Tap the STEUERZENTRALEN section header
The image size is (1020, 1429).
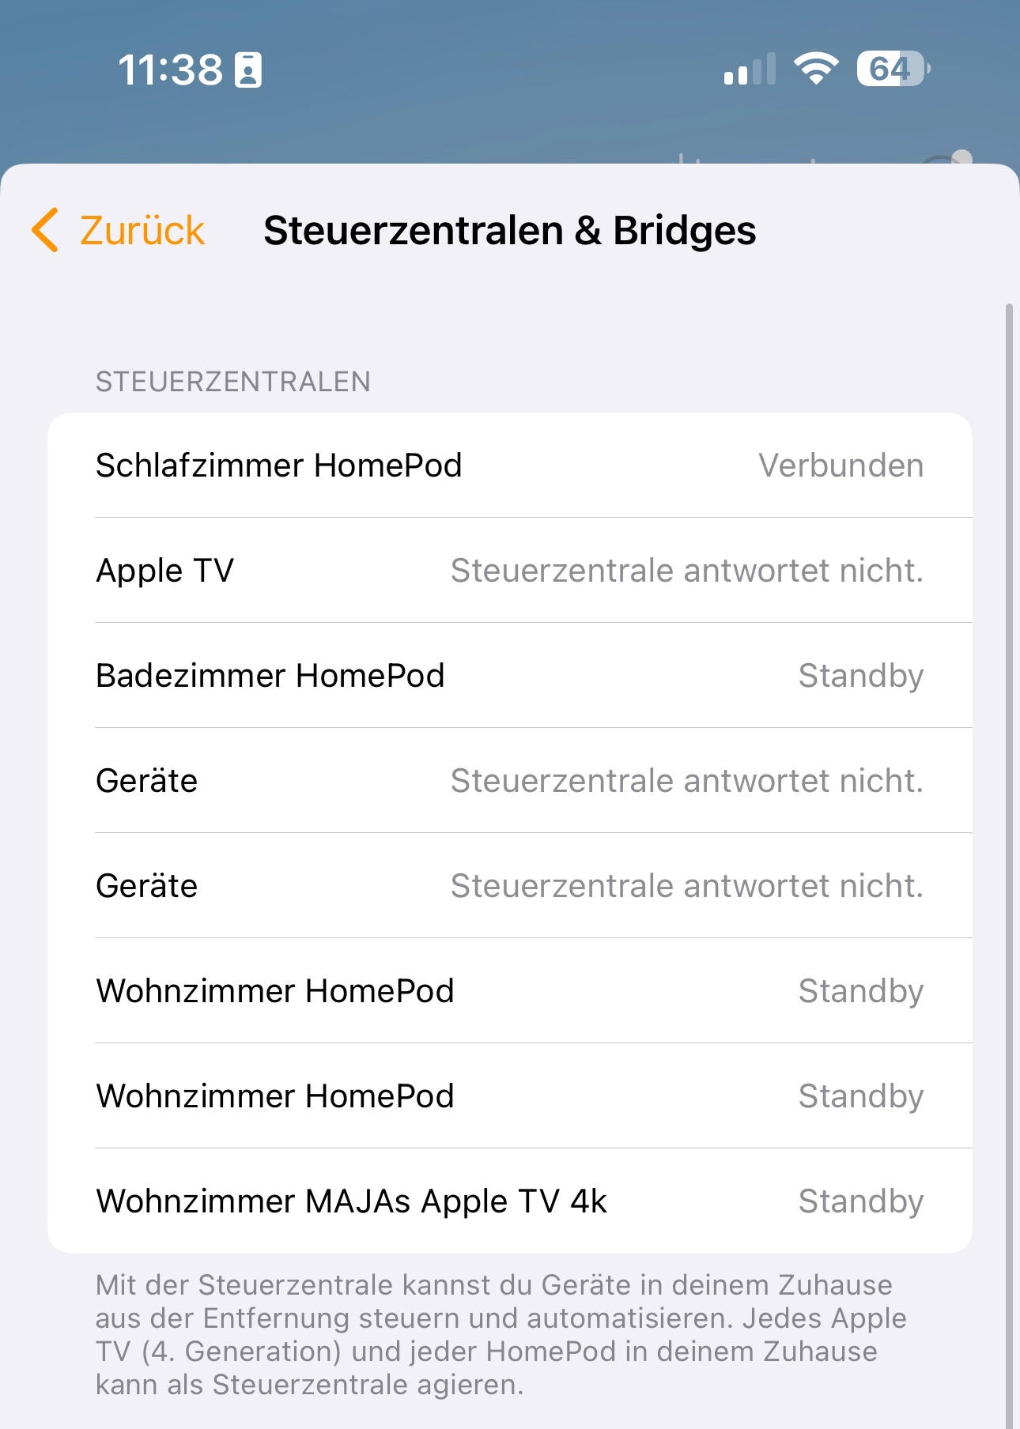[233, 382]
